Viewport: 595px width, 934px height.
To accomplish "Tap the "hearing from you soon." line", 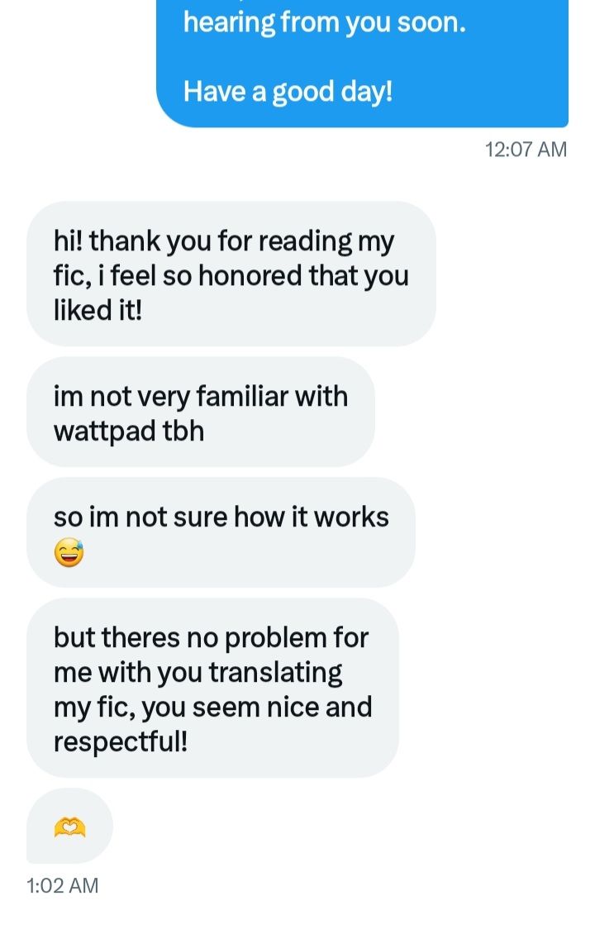I will [324, 23].
